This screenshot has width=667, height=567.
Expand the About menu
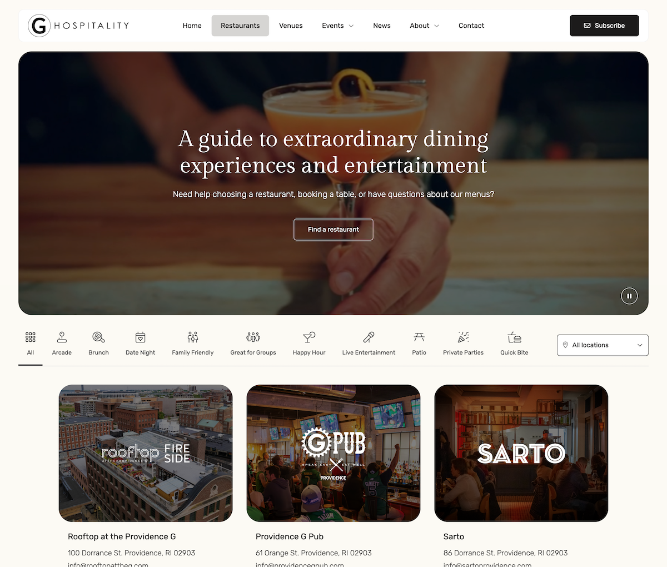click(x=424, y=26)
